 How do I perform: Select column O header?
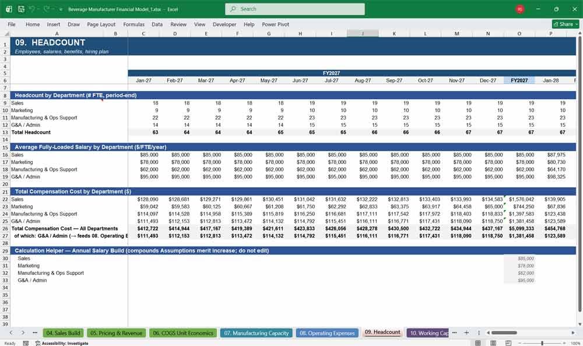(x=519, y=33)
